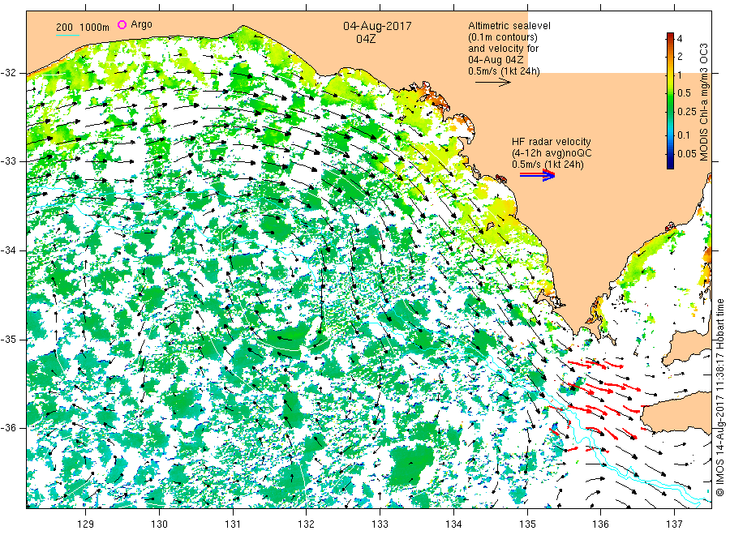
Task: Click the color bar tick value 1
Action: tap(680, 75)
